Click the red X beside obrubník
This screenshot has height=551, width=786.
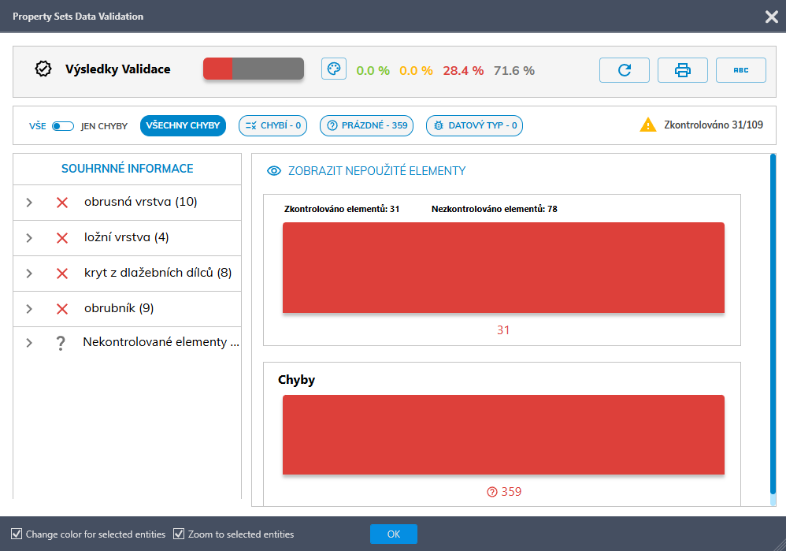click(62, 309)
